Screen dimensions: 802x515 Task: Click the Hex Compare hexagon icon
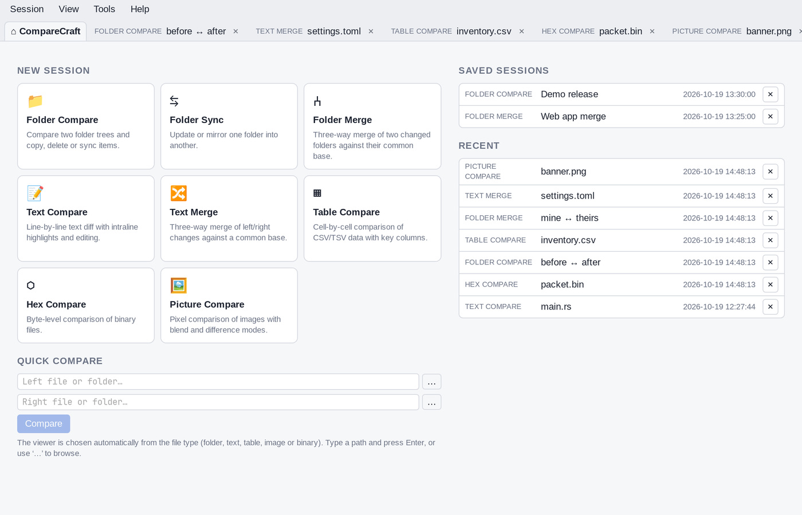(31, 286)
